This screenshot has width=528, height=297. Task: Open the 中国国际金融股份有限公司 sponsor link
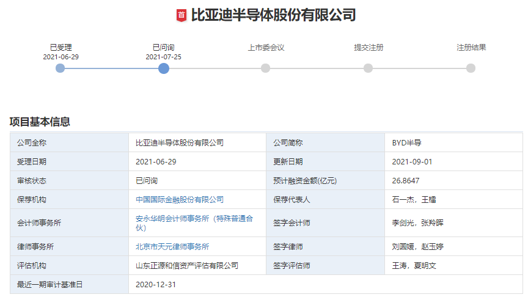click(x=180, y=200)
